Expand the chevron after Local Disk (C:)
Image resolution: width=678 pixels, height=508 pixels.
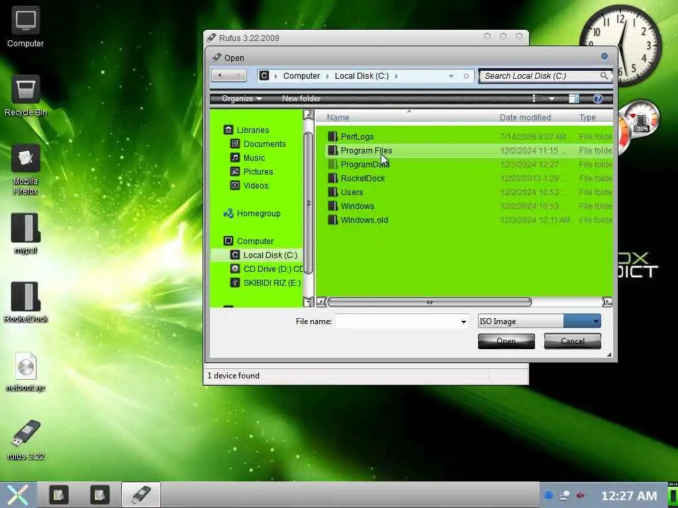pos(396,76)
